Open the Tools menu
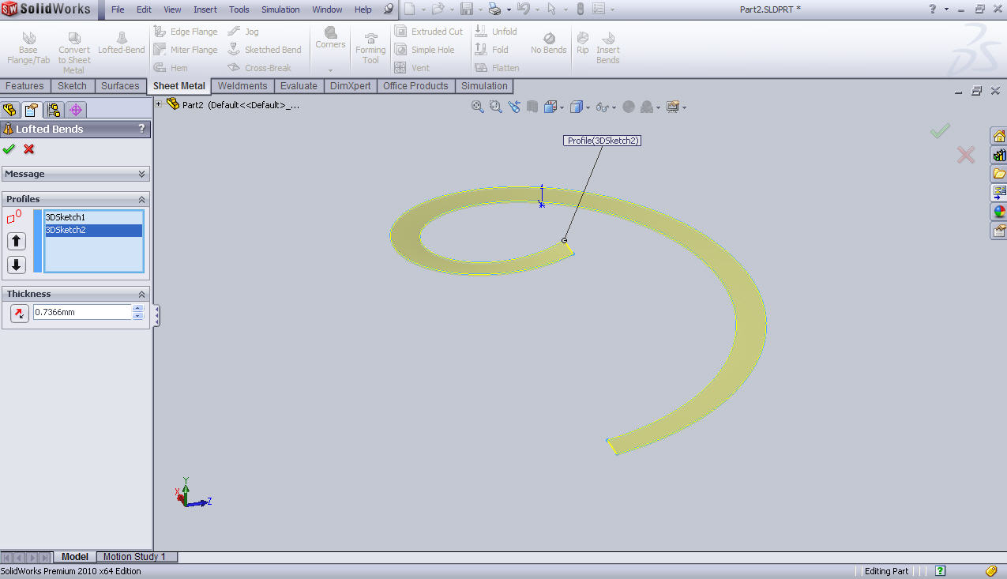 (239, 10)
